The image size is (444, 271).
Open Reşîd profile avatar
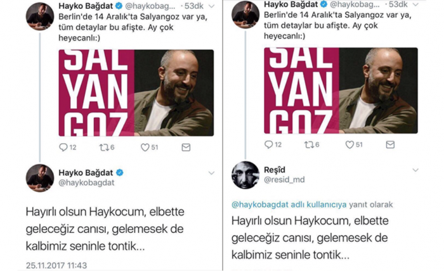pyautogui.click(x=245, y=175)
